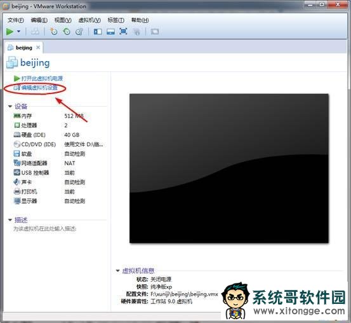Viewport: 351px width, 323px height.
Task: Click the network adapter icon
Action: (x=17, y=163)
